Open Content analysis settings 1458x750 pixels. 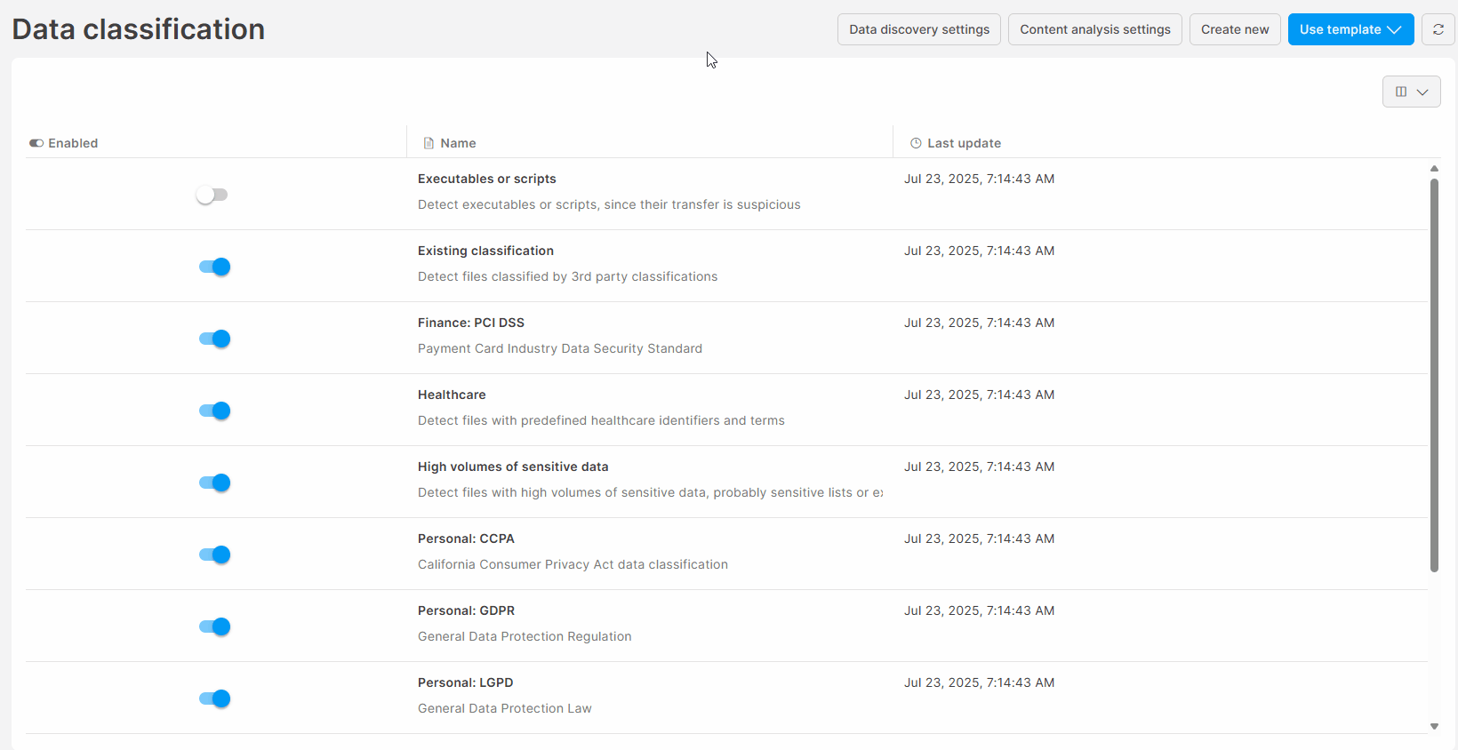[x=1095, y=29]
